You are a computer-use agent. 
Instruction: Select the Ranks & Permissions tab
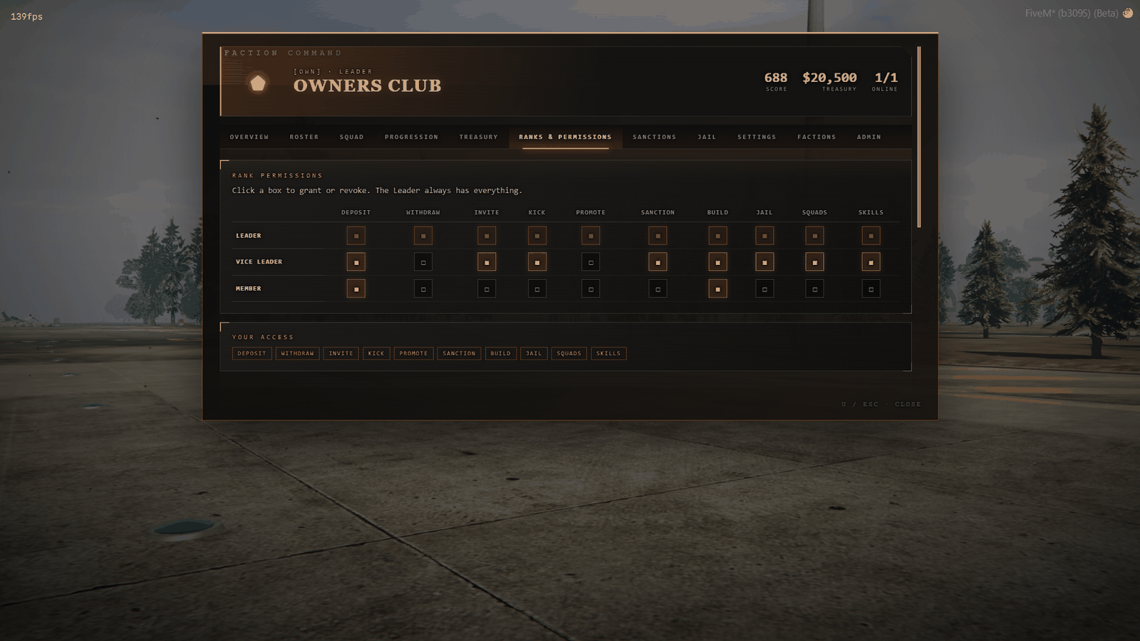tap(565, 137)
